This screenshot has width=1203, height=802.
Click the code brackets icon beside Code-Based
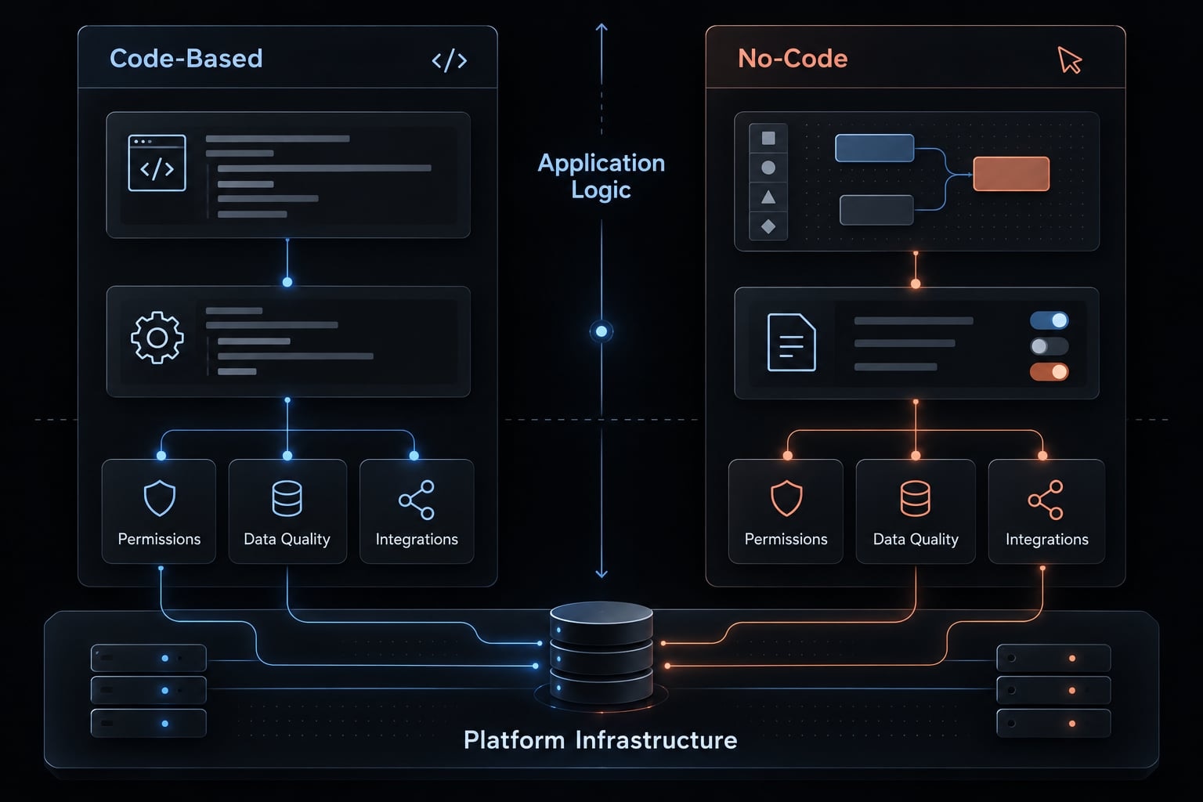pos(450,61)
